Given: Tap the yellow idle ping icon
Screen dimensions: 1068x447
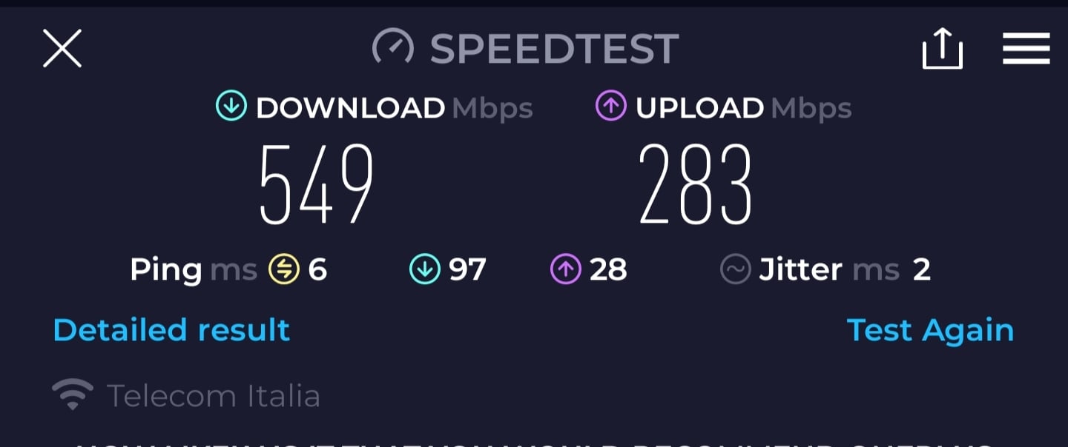Looking at the screenshot, I should coord(283,269).
